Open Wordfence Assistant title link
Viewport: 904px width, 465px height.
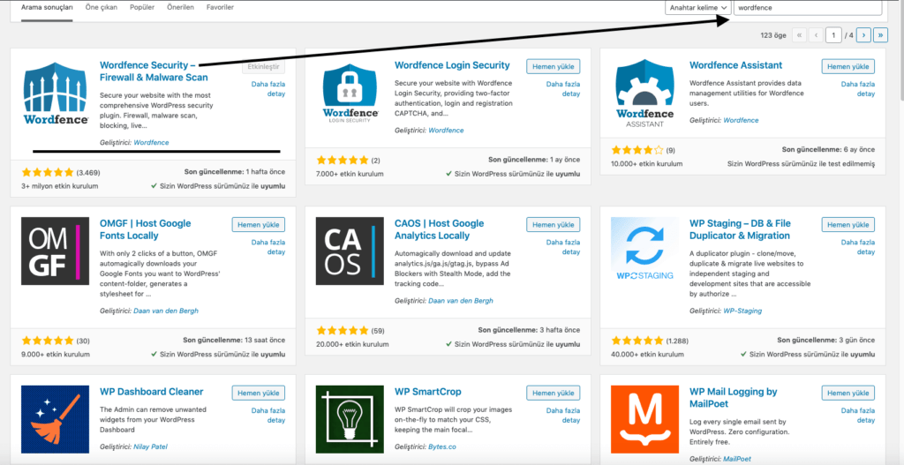pos(735,65)
